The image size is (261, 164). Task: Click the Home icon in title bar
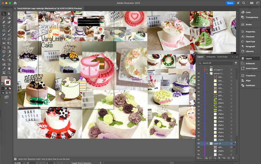15,3
